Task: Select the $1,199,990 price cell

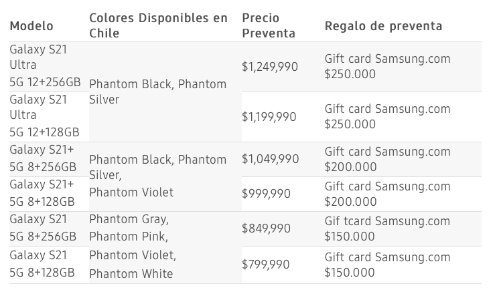Action: (269, 117)
